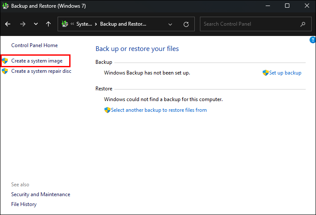The width and height of the screenshot is (316, 215).
Task: Click the Back navigation arrow
Action: click(x=8, y=24)
